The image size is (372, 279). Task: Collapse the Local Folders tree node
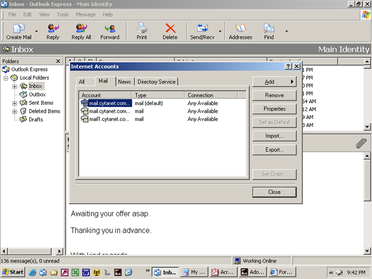pos(6,78)
